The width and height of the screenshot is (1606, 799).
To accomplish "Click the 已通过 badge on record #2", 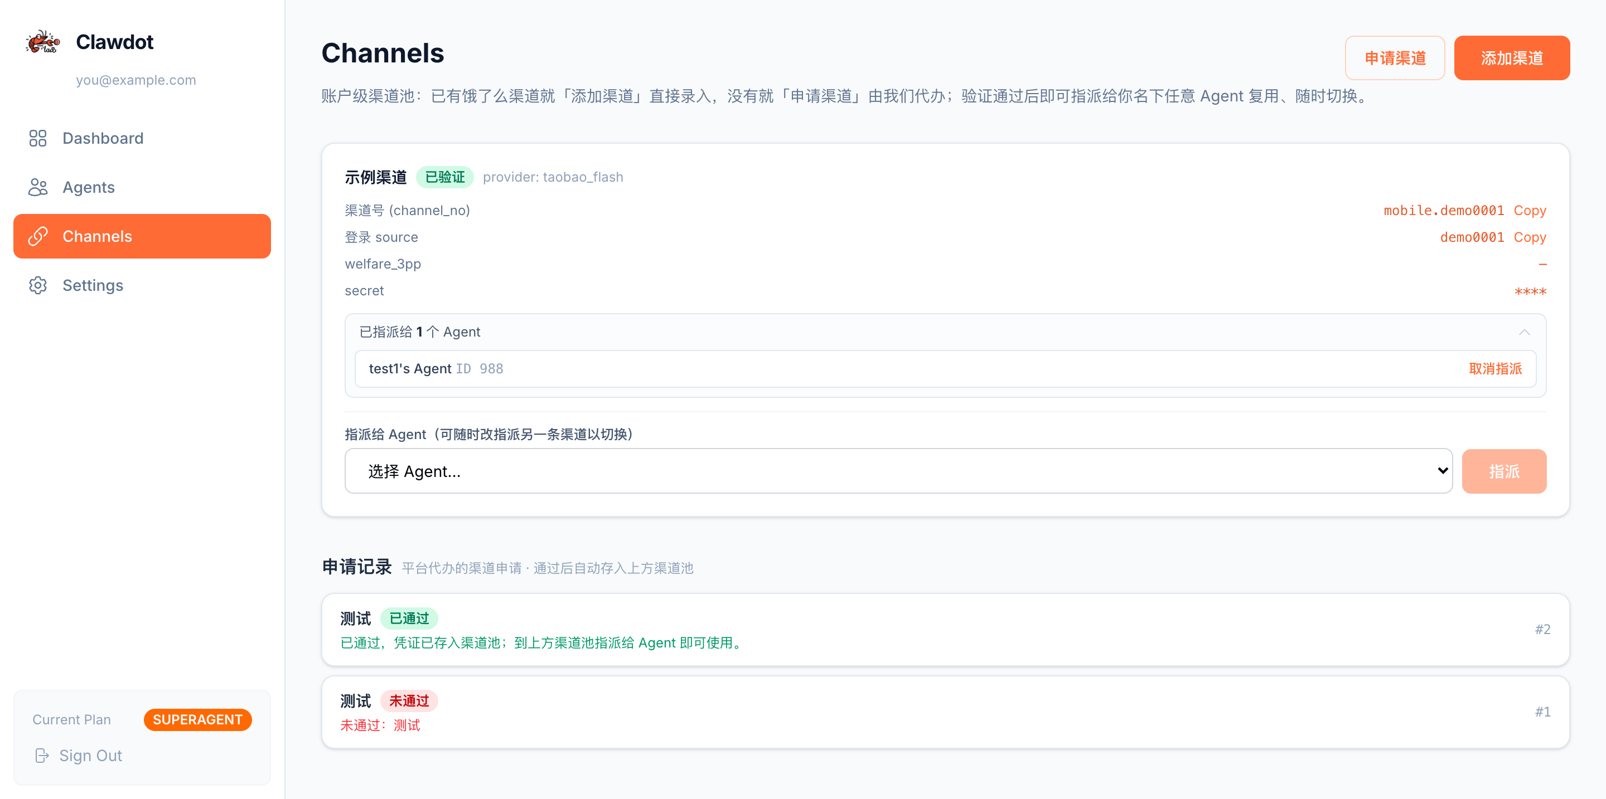I will point(409,618).
